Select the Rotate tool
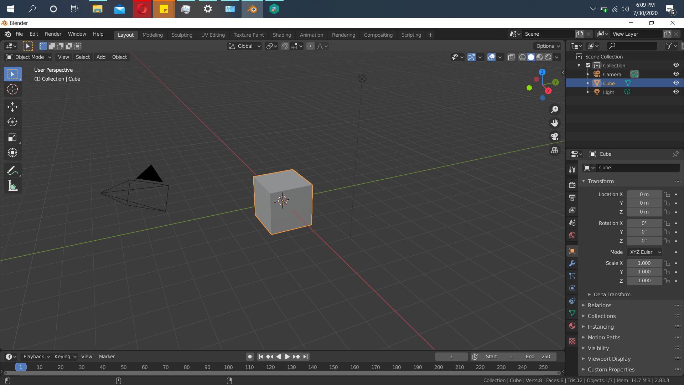This screenshot has width=684, height=385. 12,122
